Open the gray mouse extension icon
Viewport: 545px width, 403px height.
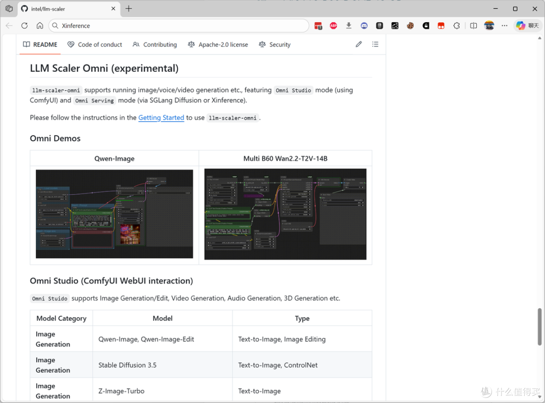point(379,26)
